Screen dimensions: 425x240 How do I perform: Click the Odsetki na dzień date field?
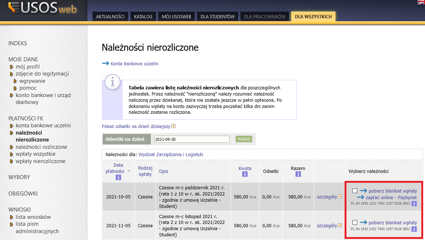(191, 139)
